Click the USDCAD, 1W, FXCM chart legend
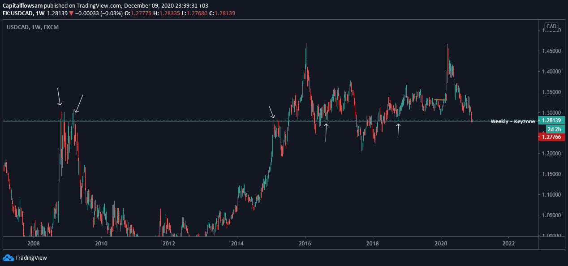This screenshot has width=568, height=266. [33, 27]
